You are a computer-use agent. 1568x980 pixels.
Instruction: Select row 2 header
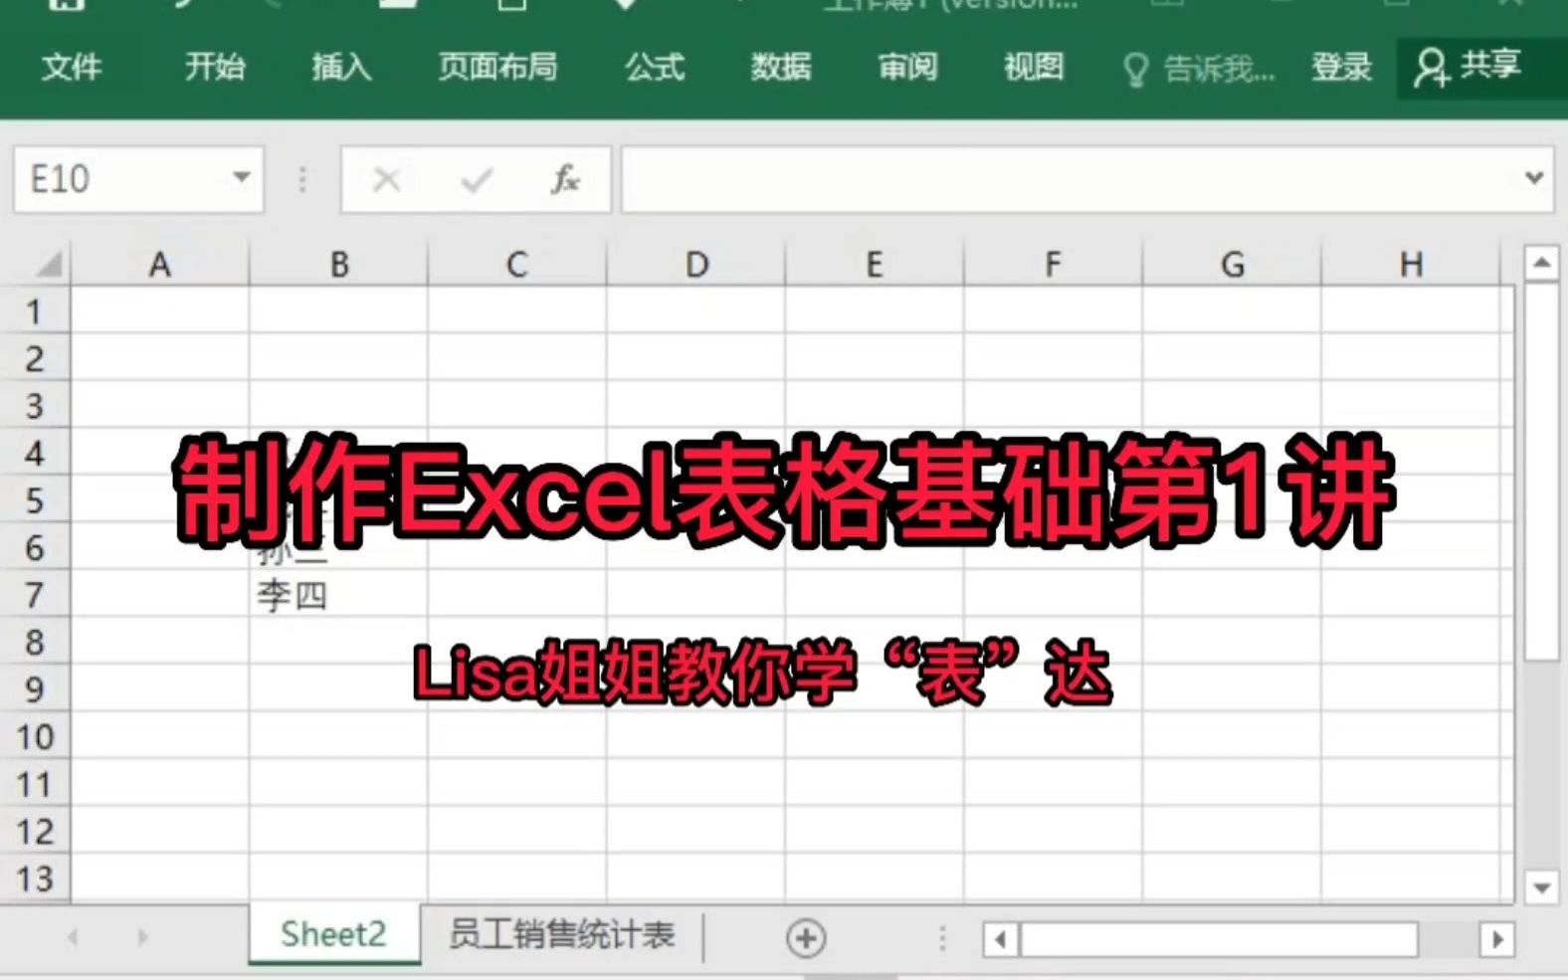point(35,358)
